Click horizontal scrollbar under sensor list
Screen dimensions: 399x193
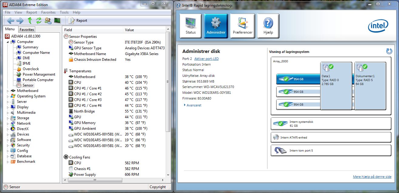pyautogui.click(x=94, y=180)
